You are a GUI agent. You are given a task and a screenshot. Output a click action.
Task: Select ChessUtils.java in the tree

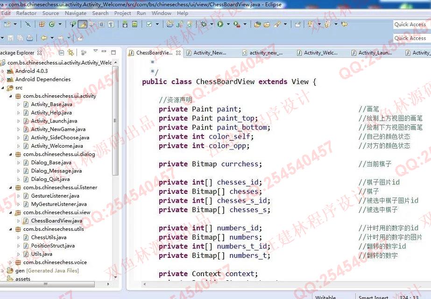click(49, 237)
